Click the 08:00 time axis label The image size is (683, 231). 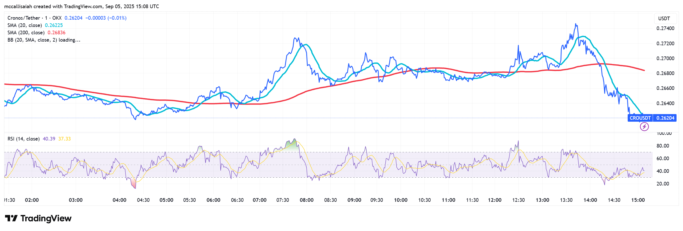point(307,200)
